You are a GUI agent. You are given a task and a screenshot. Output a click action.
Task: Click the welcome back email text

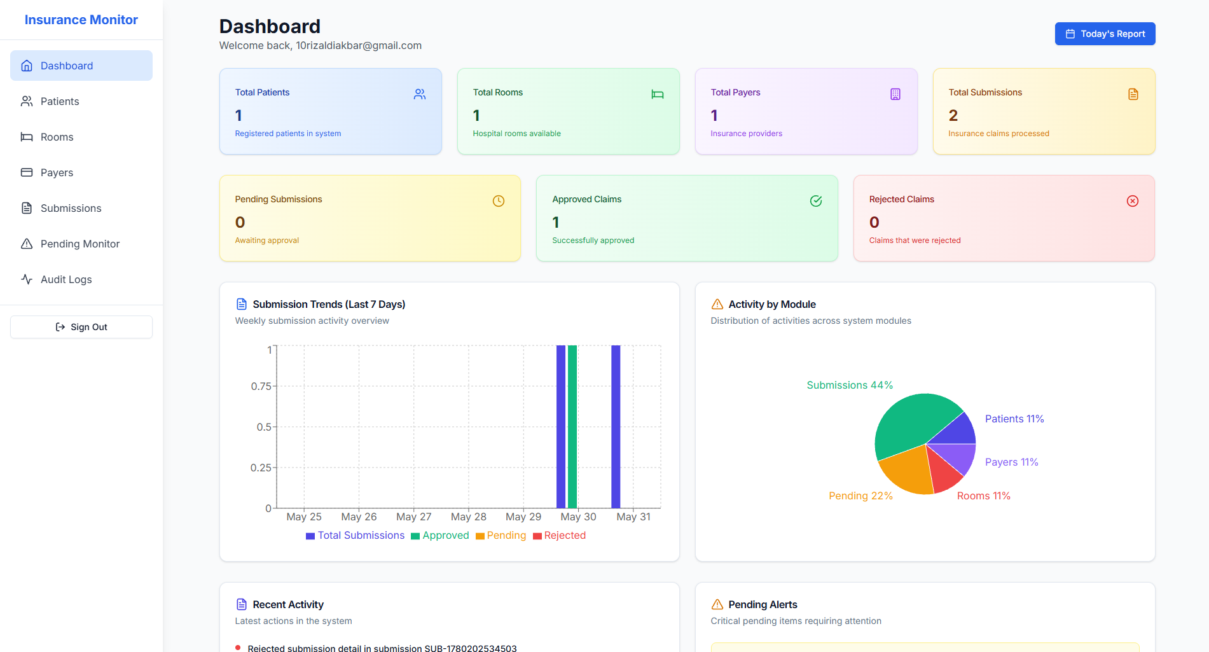321,46
